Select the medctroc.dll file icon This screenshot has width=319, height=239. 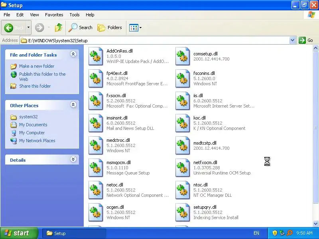pyautogui.click(x=96, y=145)
